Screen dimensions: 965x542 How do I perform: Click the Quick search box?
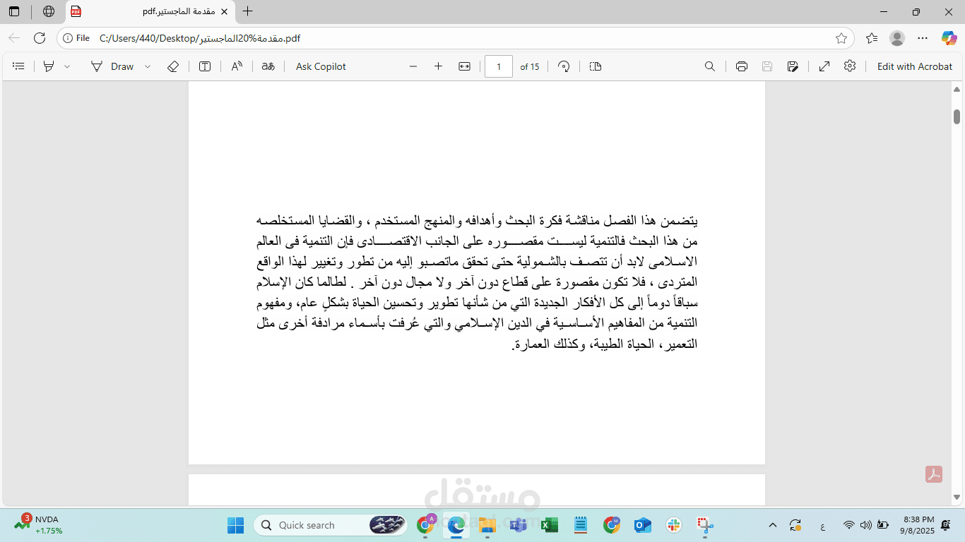[331, 525]
